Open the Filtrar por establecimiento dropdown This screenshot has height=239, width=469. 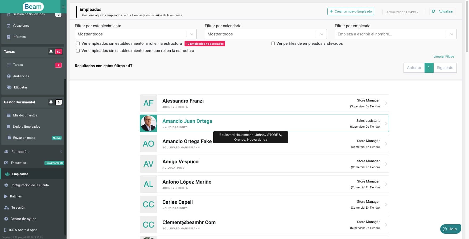tap(136, 34)
